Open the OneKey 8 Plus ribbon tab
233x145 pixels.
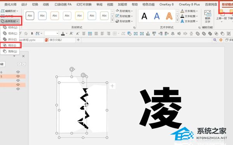click(190, 4)
